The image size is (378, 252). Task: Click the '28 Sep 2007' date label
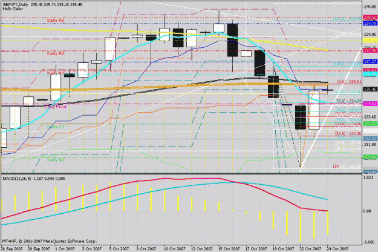(x=39, y=248)
